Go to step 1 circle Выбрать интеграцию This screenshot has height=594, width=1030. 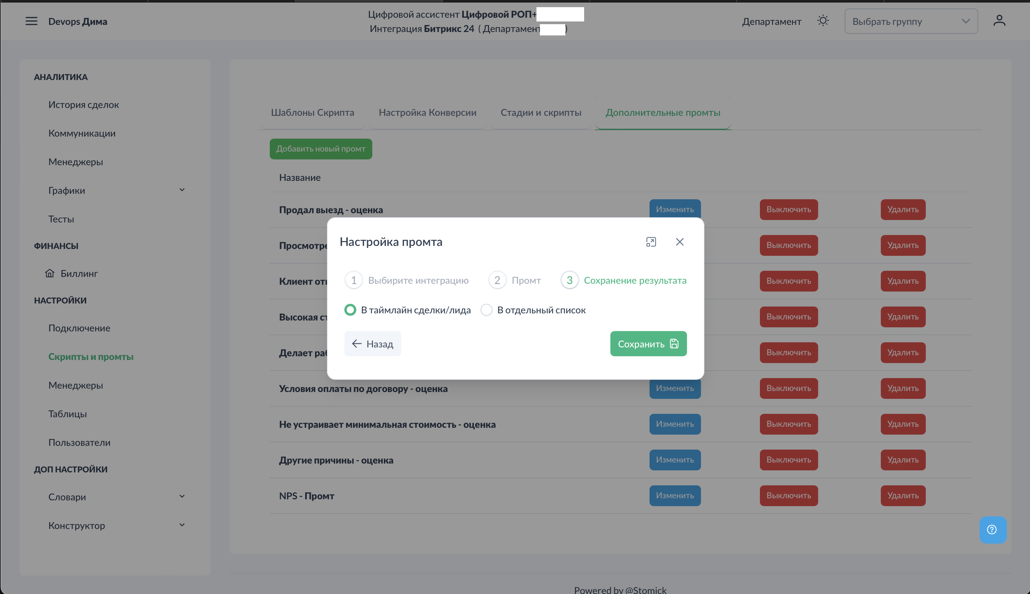point(354,280)
